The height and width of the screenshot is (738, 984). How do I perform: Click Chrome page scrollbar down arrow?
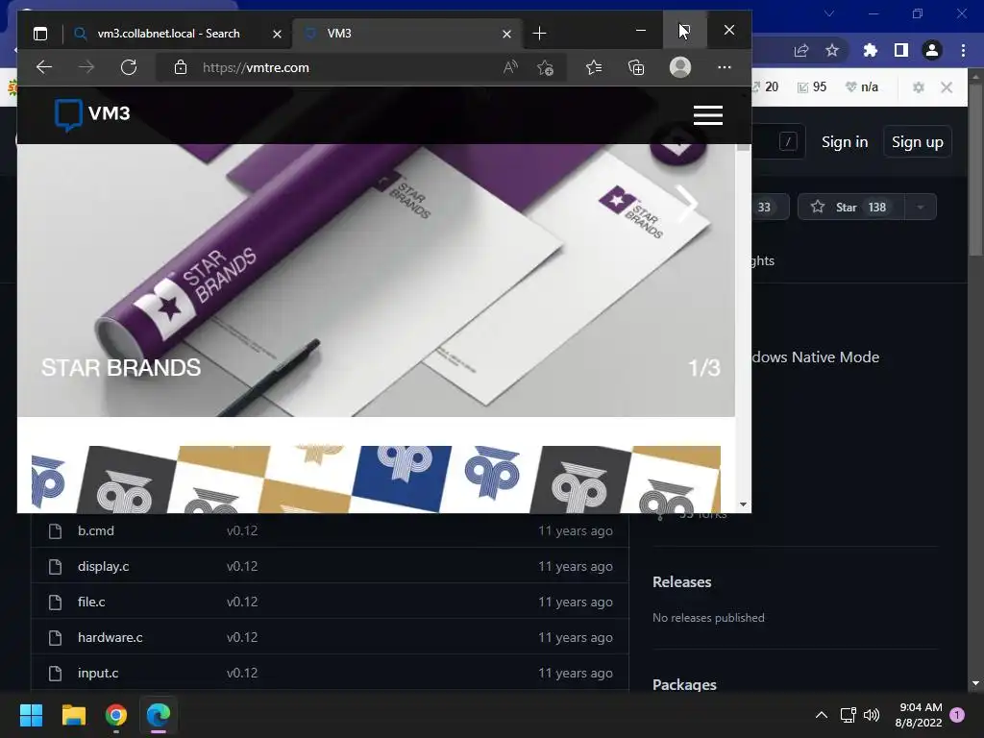[975, 683]
